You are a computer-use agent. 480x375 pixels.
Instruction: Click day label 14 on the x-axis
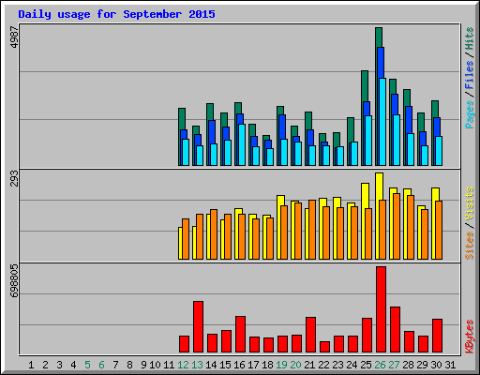(x=212, y=365)
